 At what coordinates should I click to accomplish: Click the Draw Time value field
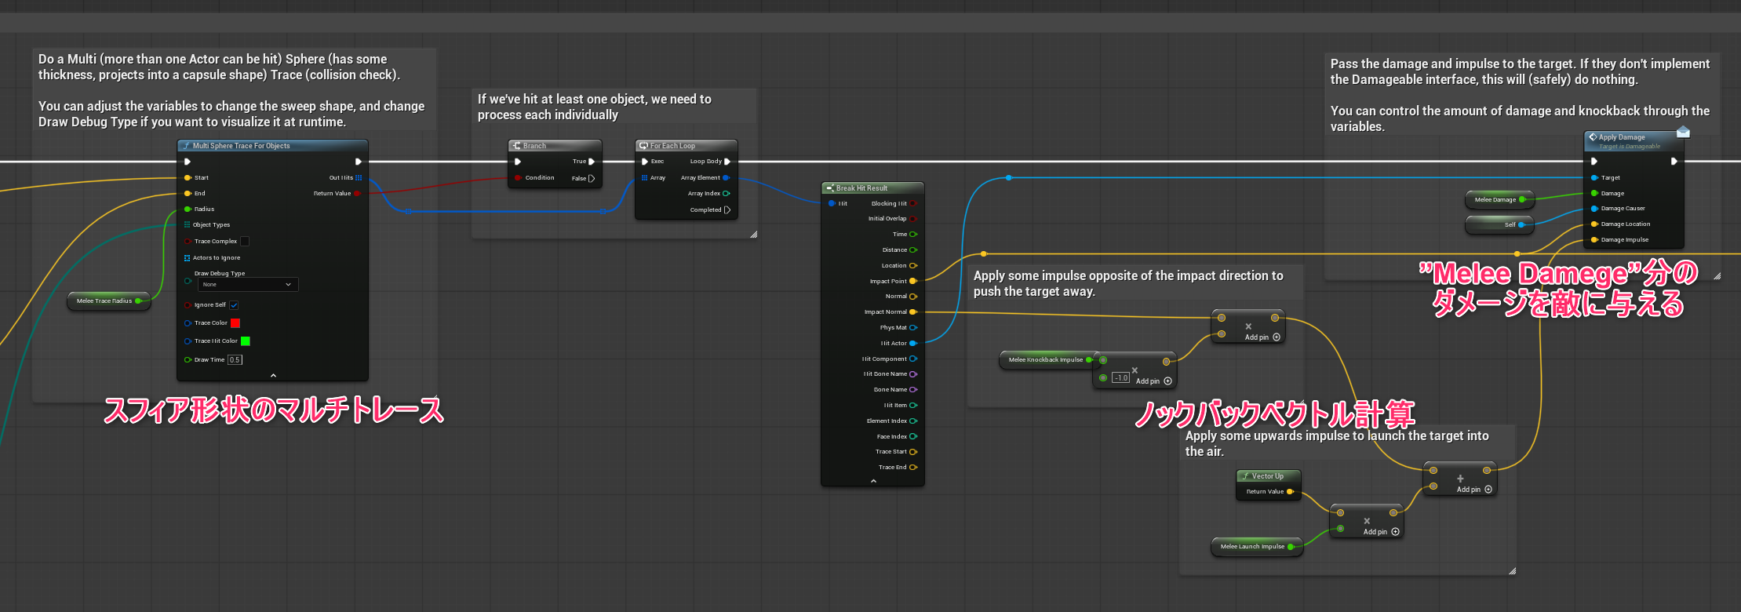pyautogui.click(x=235, y=360)
